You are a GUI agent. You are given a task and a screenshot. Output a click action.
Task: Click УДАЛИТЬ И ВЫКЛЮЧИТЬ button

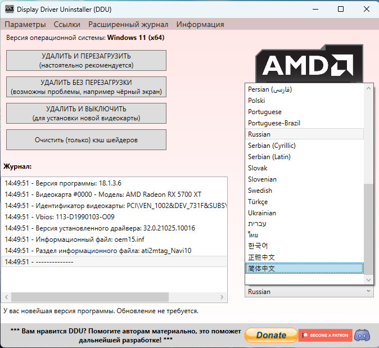point(86,113)
